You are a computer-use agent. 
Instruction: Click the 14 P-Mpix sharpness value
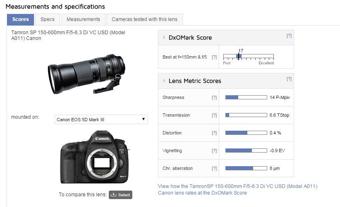[x=280, y=97]
